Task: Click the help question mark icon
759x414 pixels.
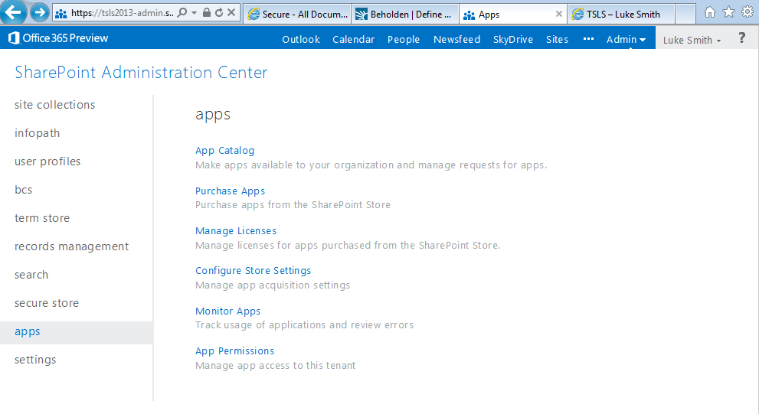Action: click(741, 38)
